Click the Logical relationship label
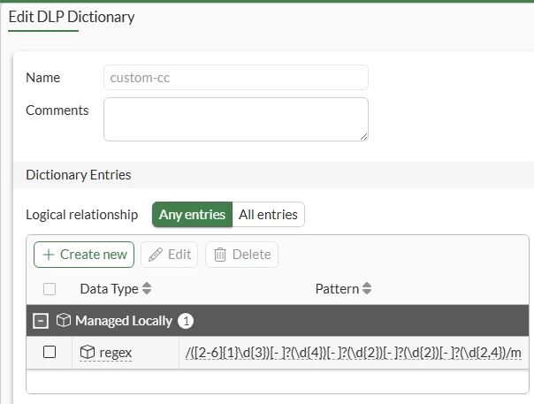This screenshot has width=534, height=404. coord(81,215)
